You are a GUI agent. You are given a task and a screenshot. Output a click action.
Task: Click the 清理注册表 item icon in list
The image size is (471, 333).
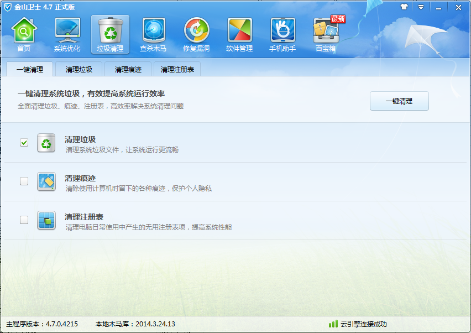[x=46, y=220]
